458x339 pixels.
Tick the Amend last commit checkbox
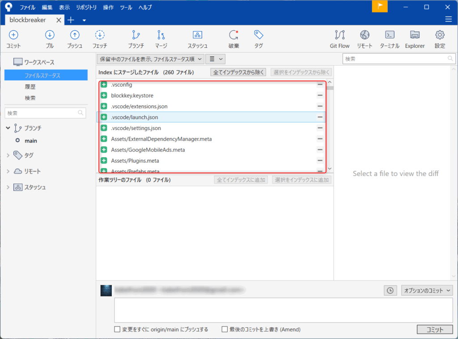(225, 330)
